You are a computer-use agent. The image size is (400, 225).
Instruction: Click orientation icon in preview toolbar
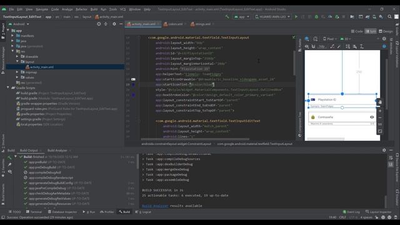[x=315, y=39]
